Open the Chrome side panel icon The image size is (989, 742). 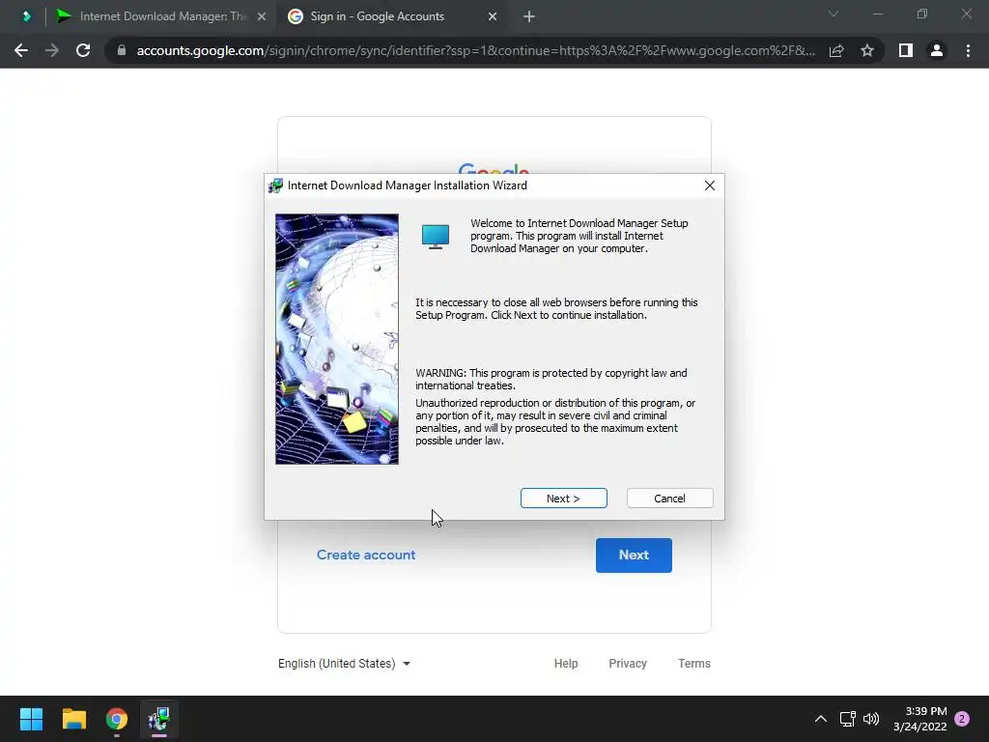tap(906, 50)
